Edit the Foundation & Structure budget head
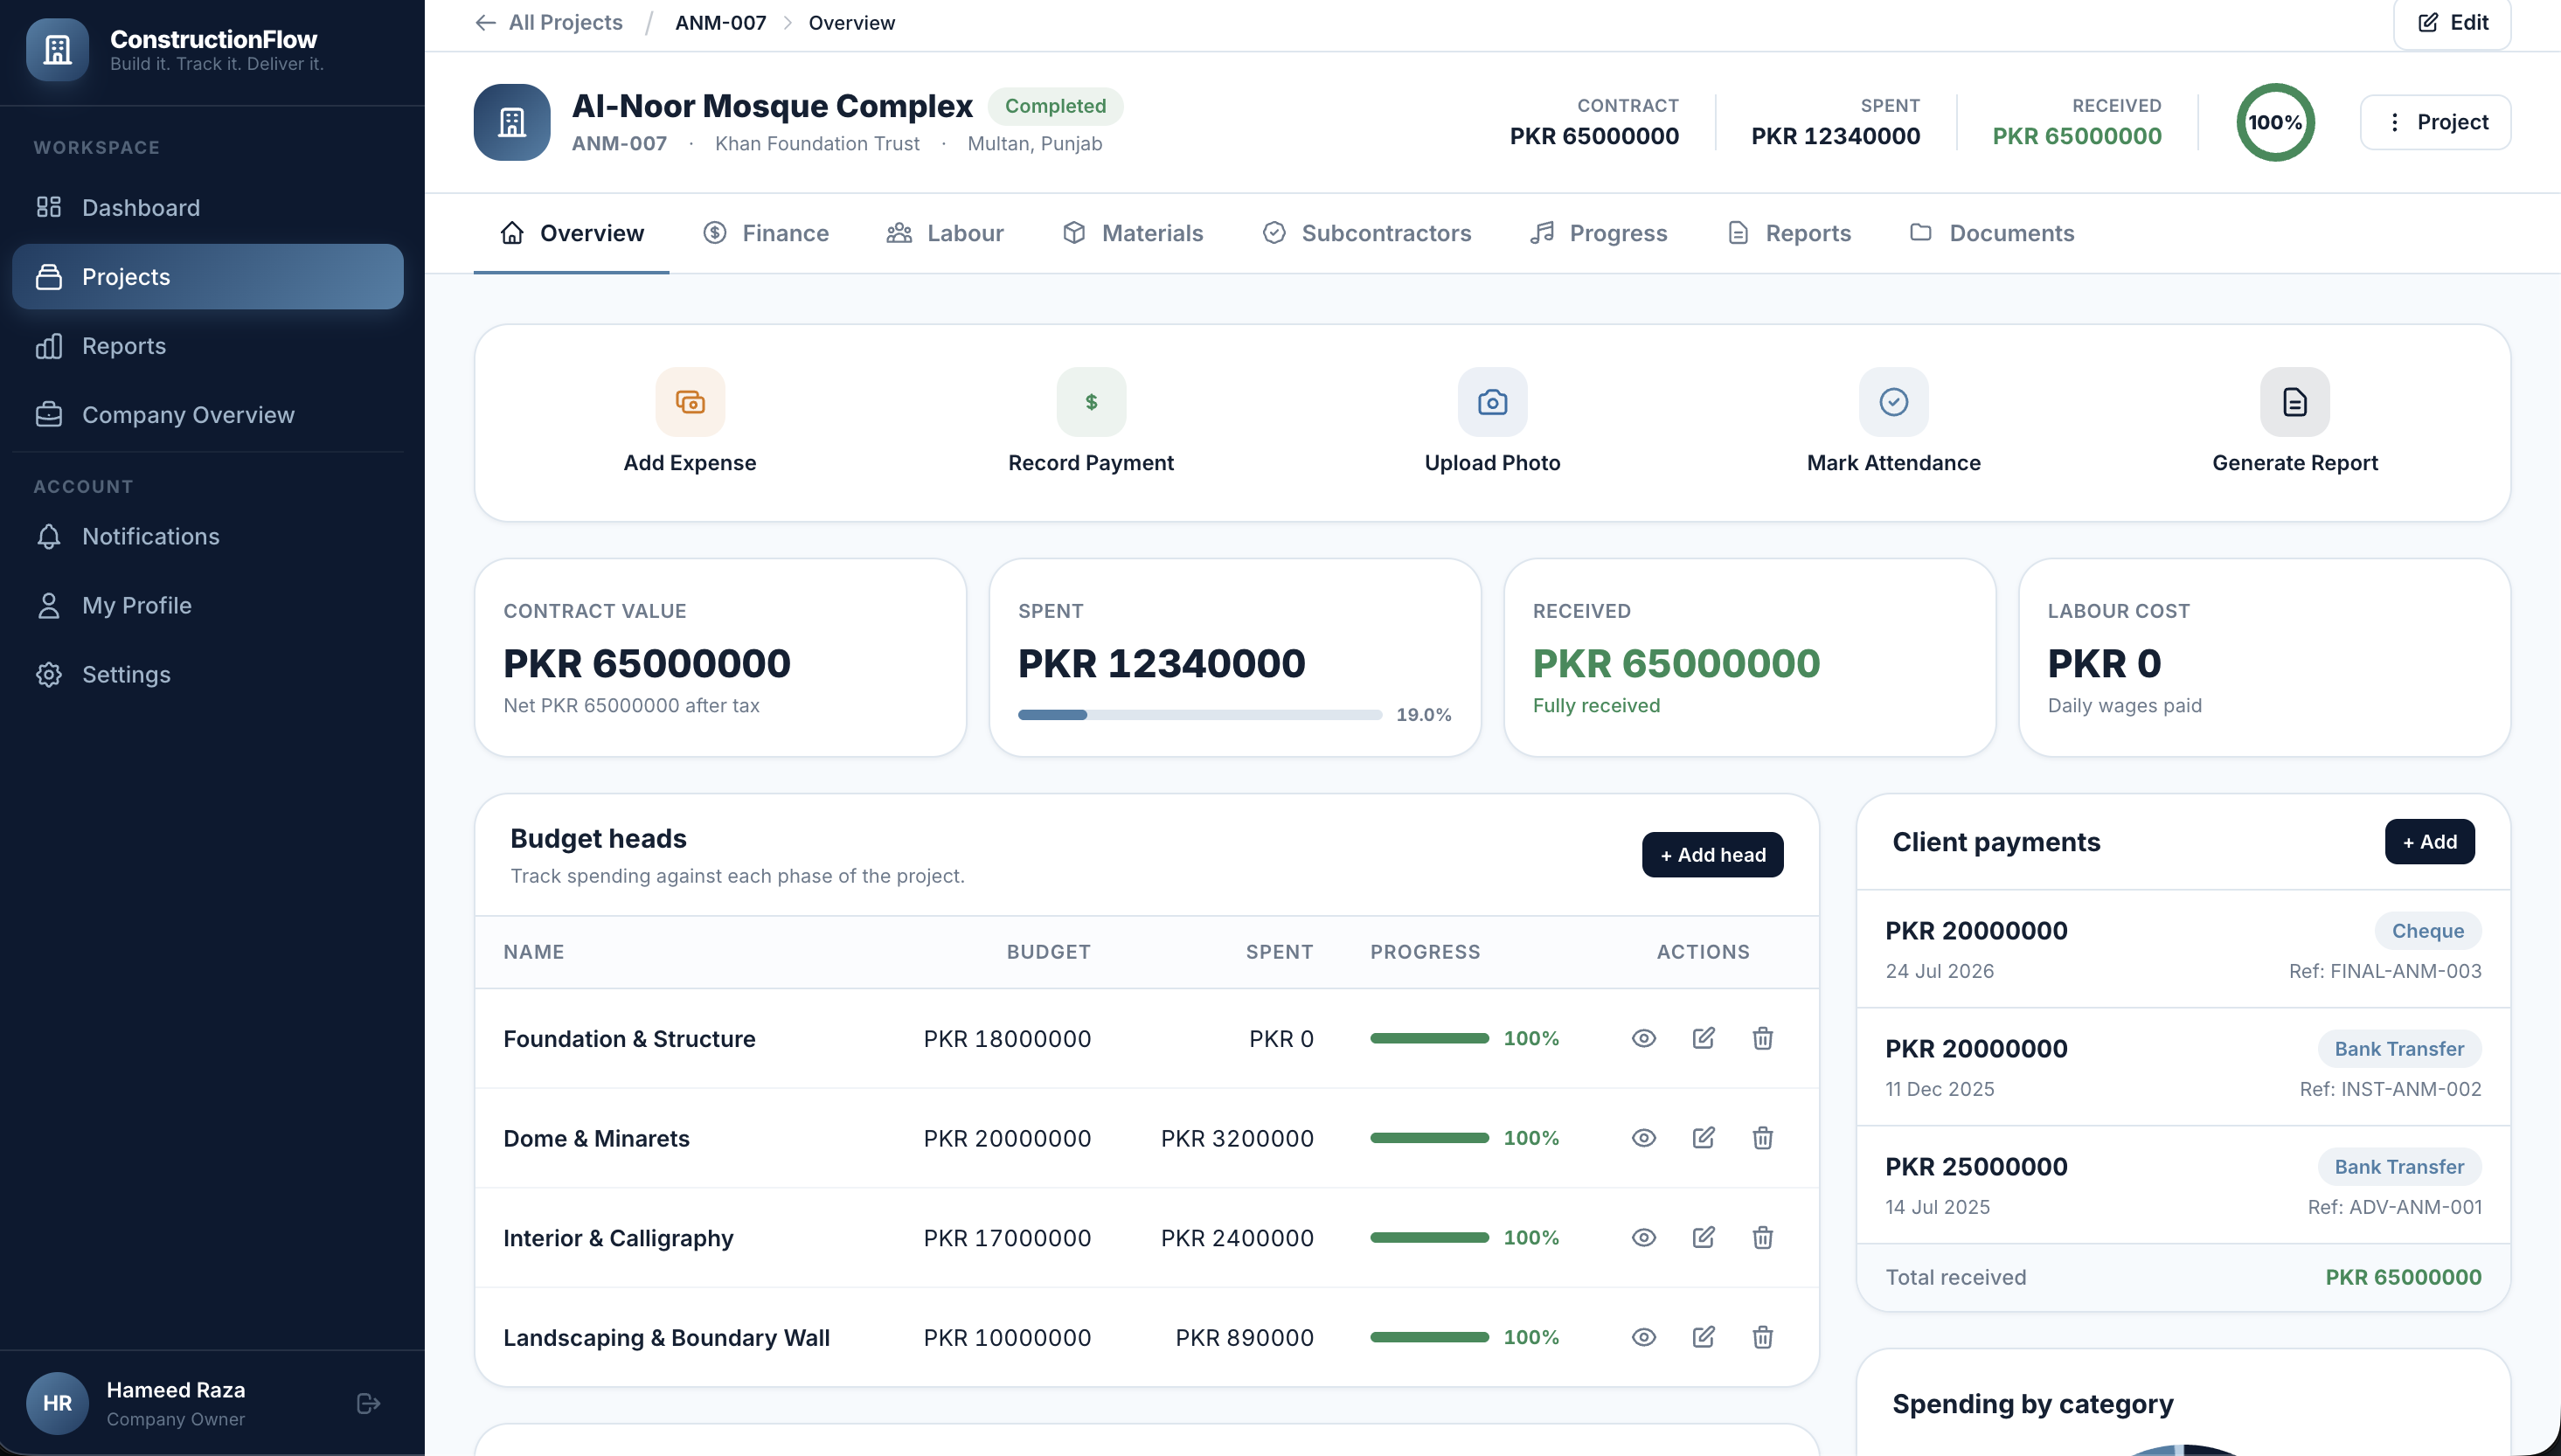 point(1703,1038)
